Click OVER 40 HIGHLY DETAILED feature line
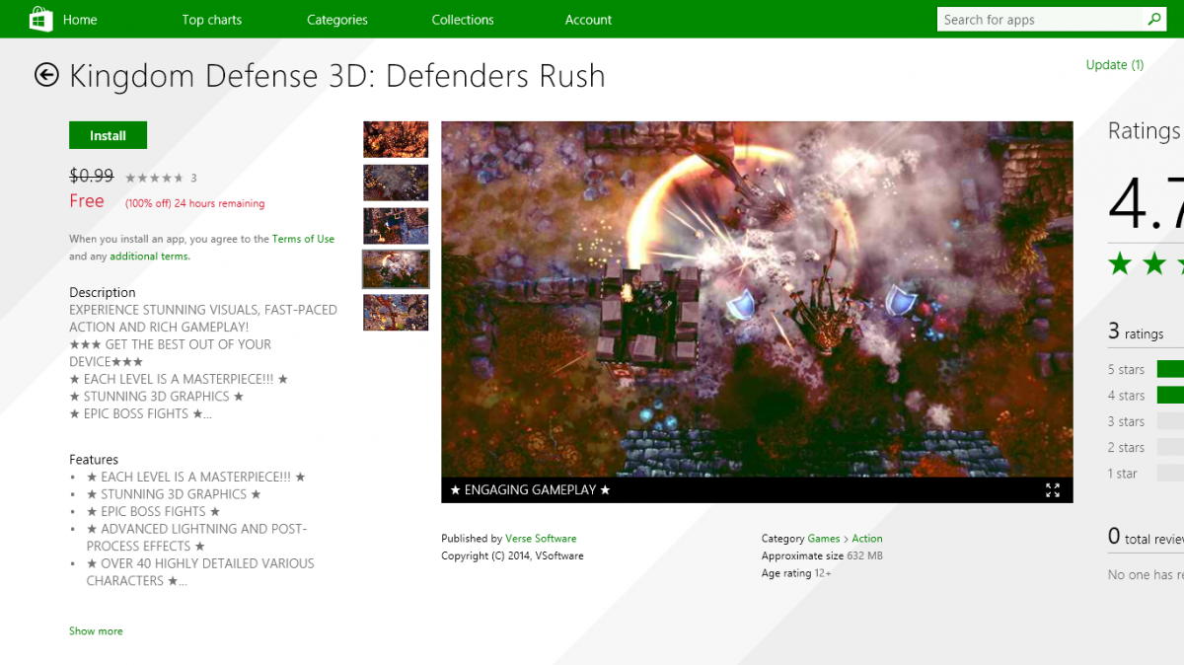The image size is (1184, 665). pos(200,572)
